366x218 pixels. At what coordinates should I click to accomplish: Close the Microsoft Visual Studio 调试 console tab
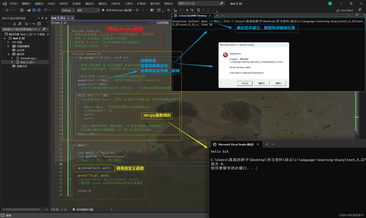pos(258,144)
